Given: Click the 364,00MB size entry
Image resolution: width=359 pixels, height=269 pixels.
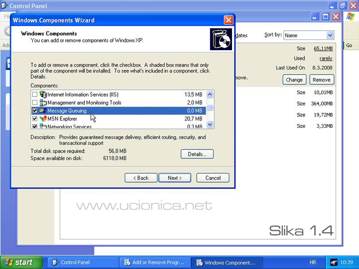Looking at the screenshot, I should pyautogui.click(x=322, y=103).
